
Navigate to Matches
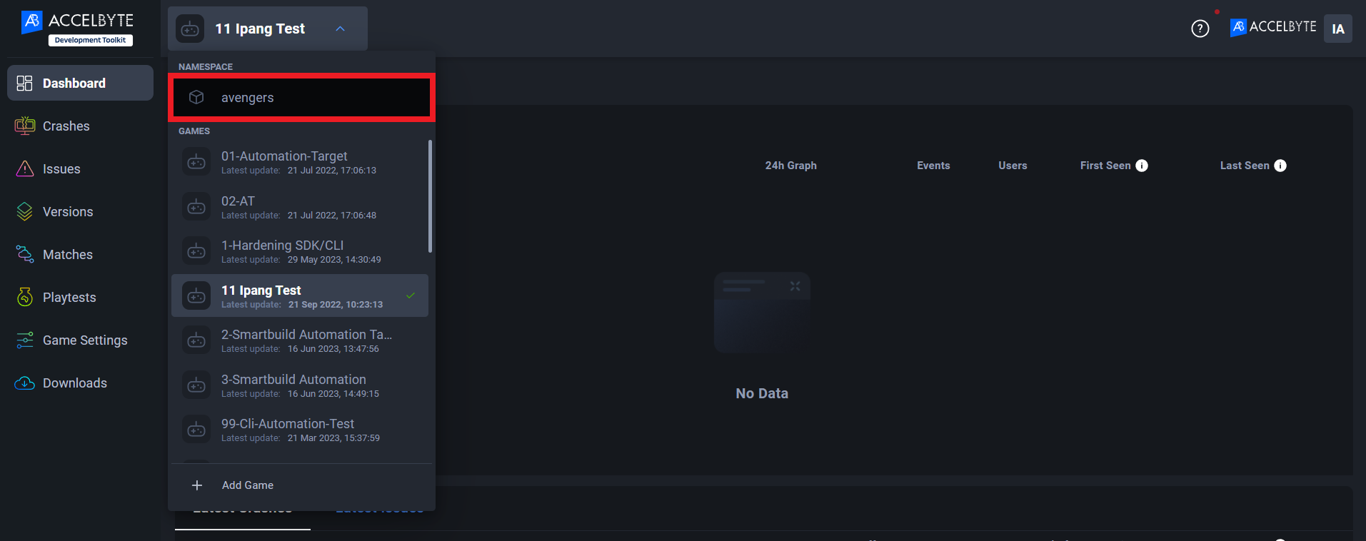80,254
